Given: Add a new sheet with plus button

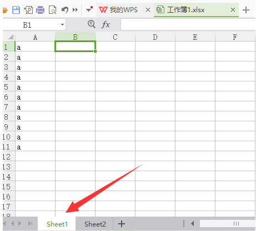Looking at the screenshot, I should point(122,224).
